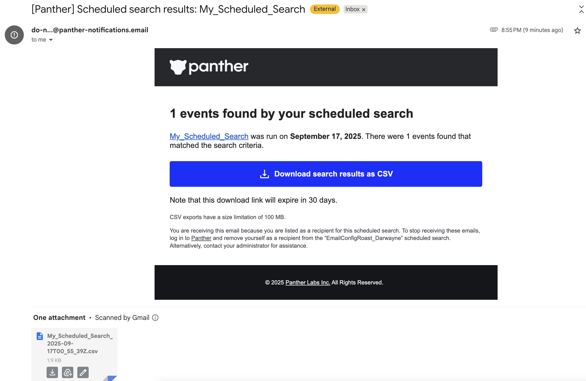Screen dimensions: 586x381
Task: Edit the CSV attachment with an app
Action: (x=83, y=372)
